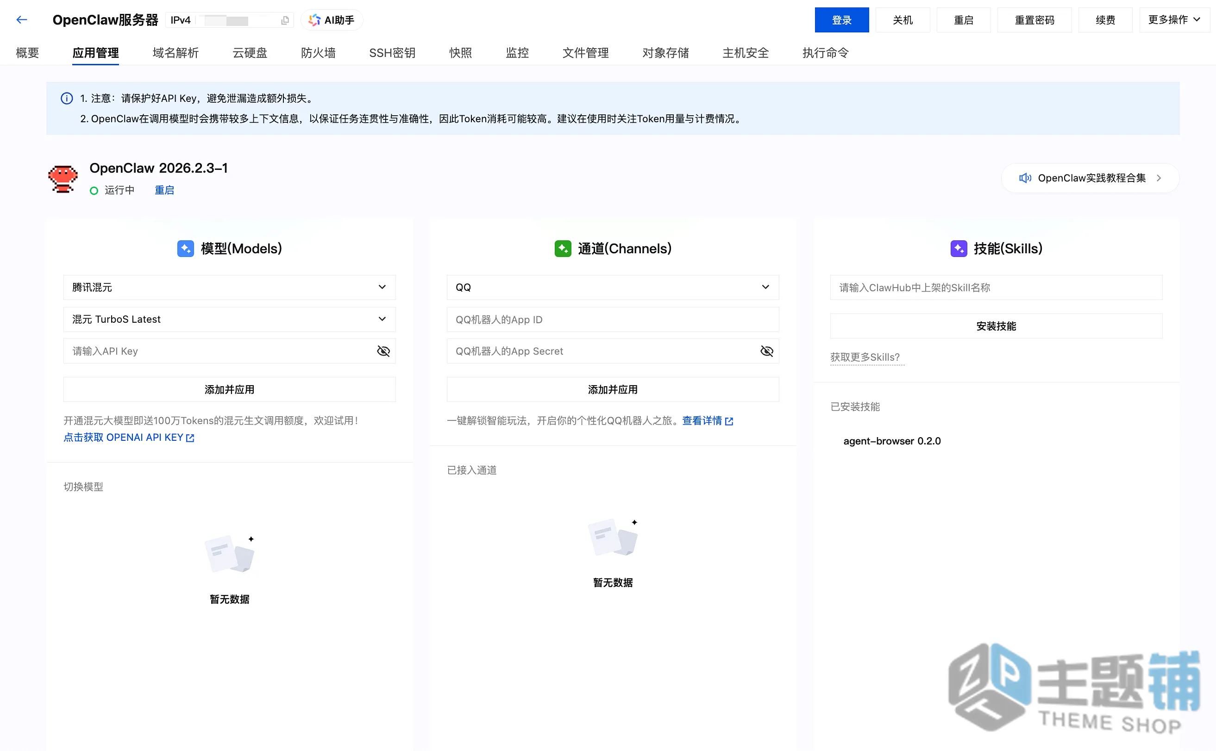Click the agent-browser 0.2.0 installed skill

(892, 441)
